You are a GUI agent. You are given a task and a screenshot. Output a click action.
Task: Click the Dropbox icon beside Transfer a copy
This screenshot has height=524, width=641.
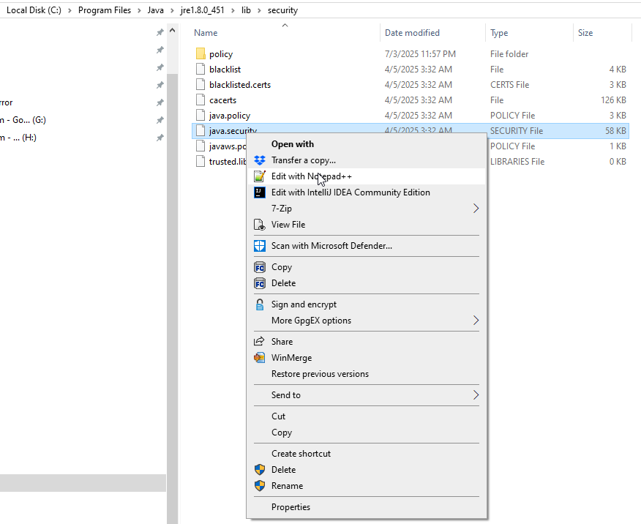coord(260,160)
